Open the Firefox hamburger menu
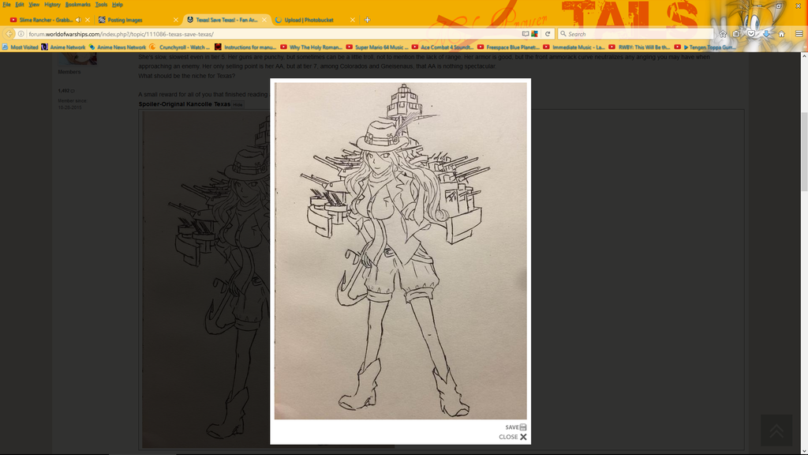 coord(799,34)
